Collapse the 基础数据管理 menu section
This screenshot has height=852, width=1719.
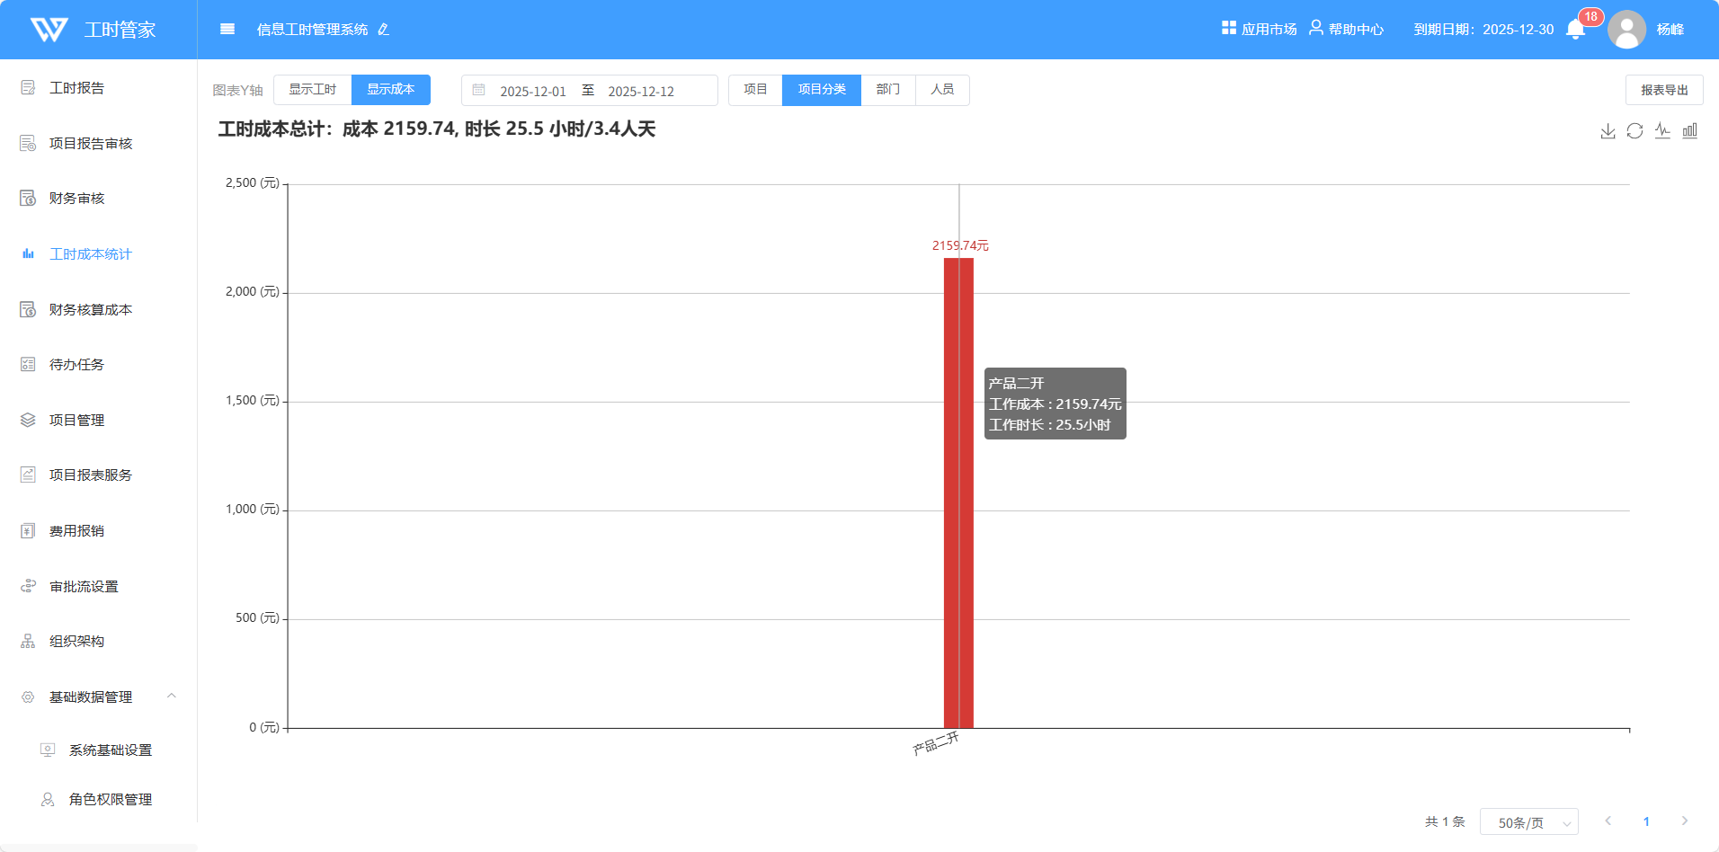click(172, 697)
